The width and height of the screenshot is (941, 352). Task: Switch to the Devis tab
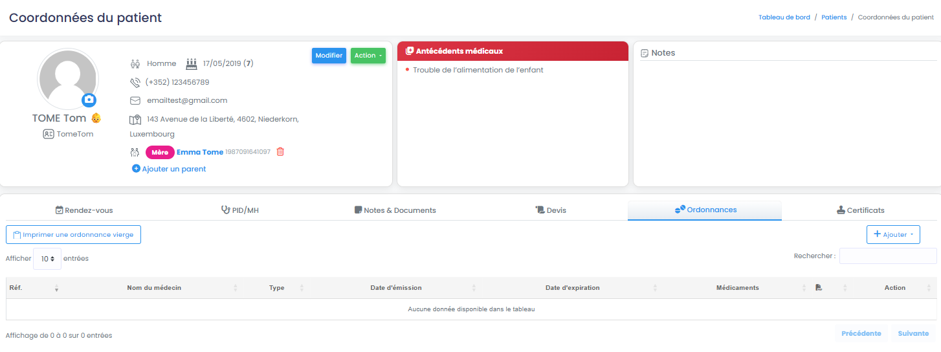point(550,210)
